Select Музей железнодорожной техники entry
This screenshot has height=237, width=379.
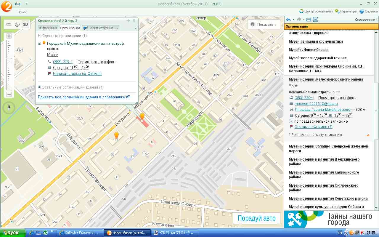tap(318, 58)
